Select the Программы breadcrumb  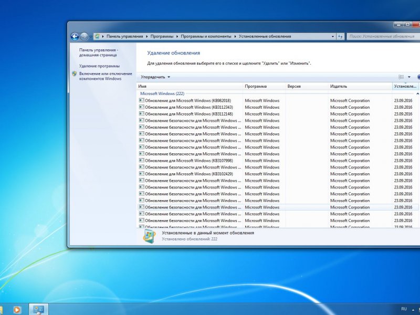click(162, 36)
